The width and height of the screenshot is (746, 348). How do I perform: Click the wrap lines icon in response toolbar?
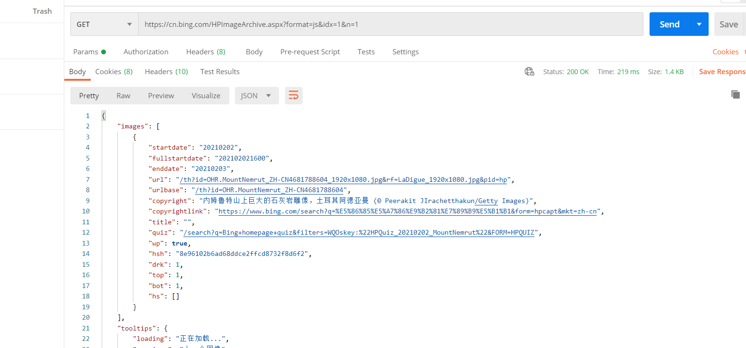click(294, 96)
